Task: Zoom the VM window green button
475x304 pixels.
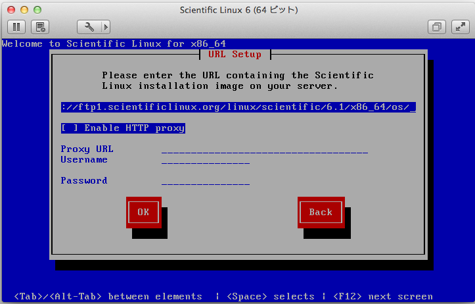Action: [x=37, y=10]
